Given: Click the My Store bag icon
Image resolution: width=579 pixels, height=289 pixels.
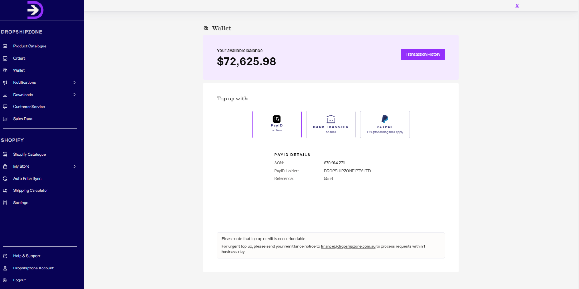Looking at the screenshot, I should click(5, 167).
